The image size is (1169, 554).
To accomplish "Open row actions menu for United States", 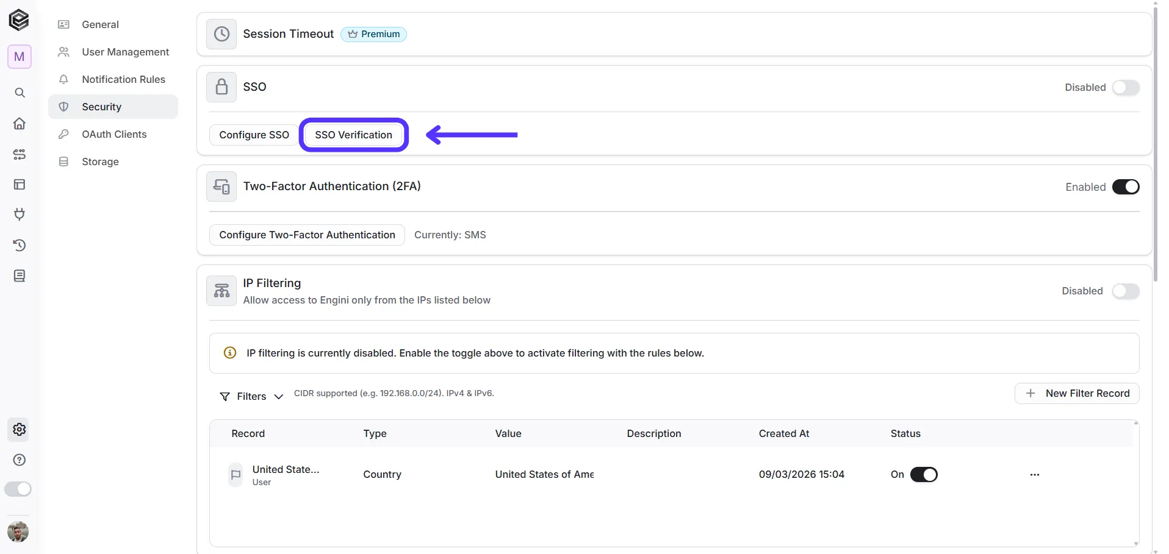I will pos(1035,475).
